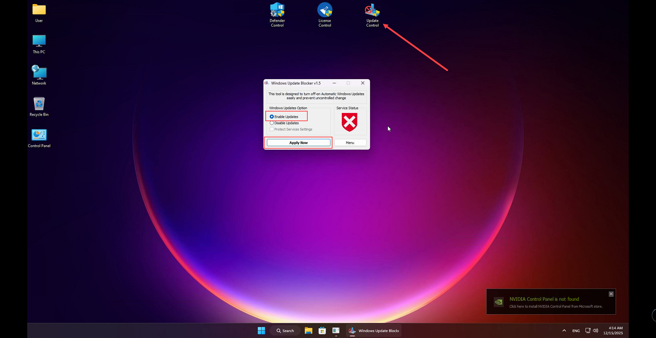The height and width of the screenshot is (338, 656).
Task: Select the This PC desktop icon
Action: click(39, 42)
